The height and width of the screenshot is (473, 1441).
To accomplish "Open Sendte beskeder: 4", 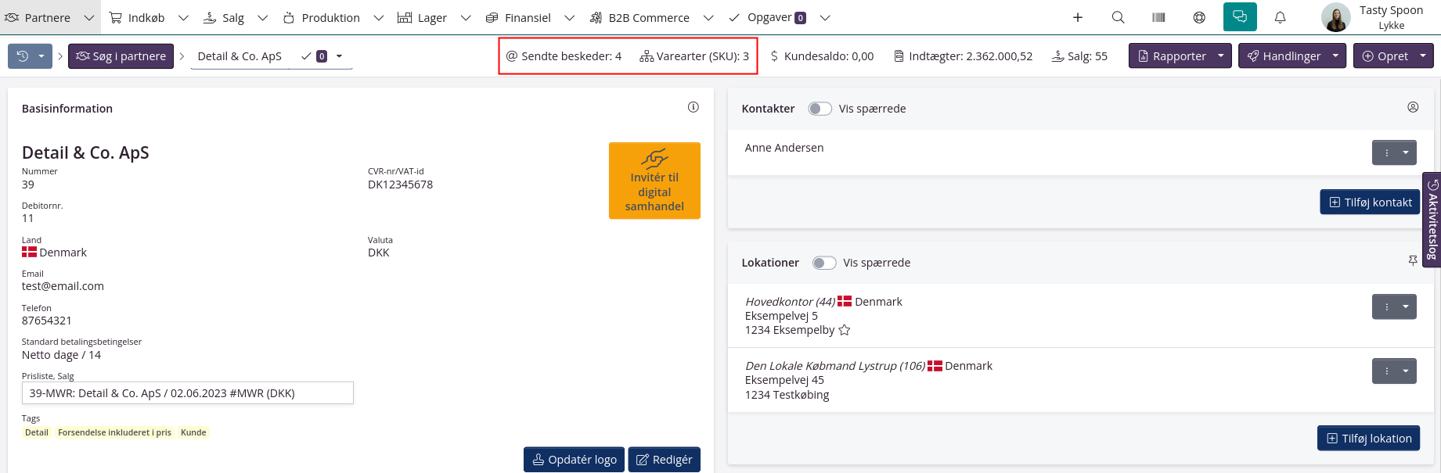I will pyautogui.click(x=564, y=56).
